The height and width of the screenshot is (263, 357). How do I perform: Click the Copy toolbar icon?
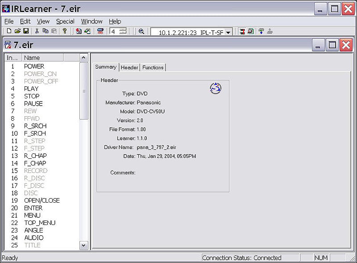(x=46, y=31)
